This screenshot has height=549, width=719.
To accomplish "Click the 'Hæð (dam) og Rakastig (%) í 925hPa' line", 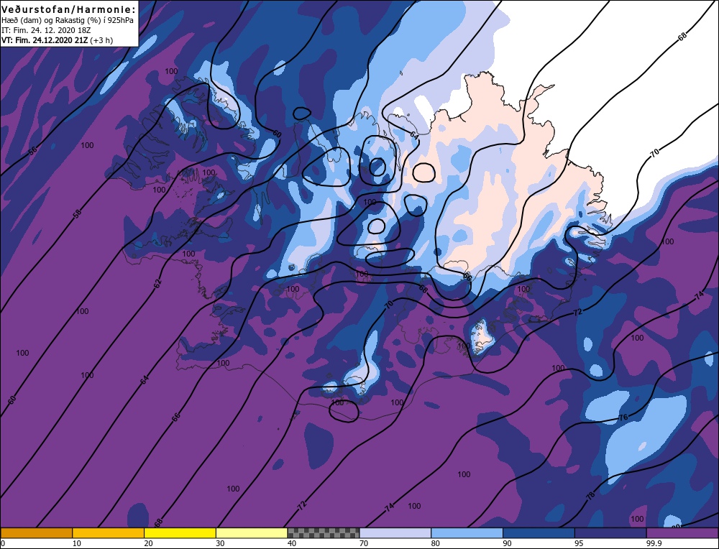I will point(68,20).
